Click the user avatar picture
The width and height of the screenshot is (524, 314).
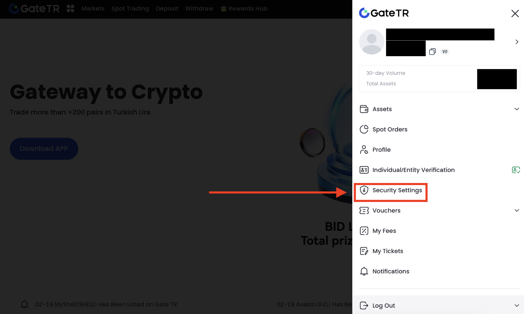point(371,42)
